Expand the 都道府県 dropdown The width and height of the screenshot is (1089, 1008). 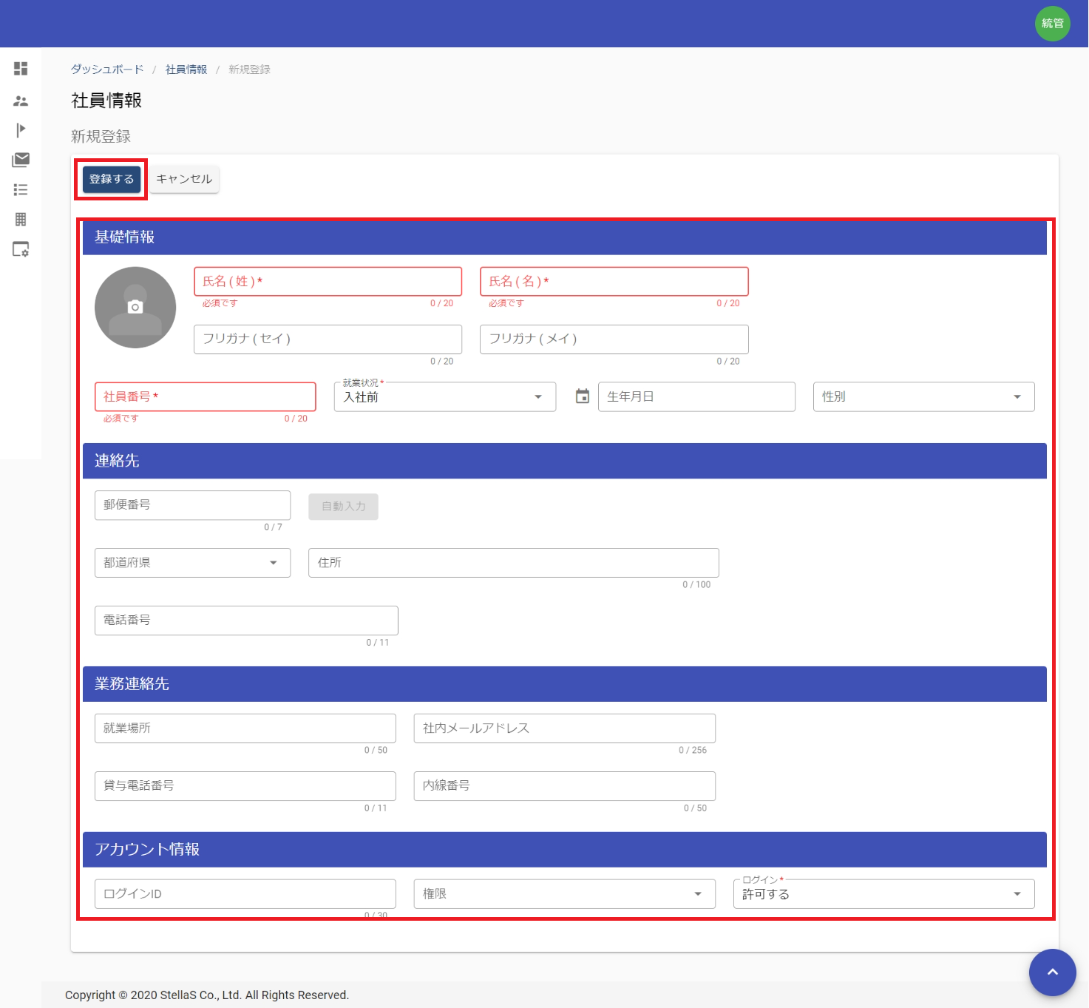192,563
